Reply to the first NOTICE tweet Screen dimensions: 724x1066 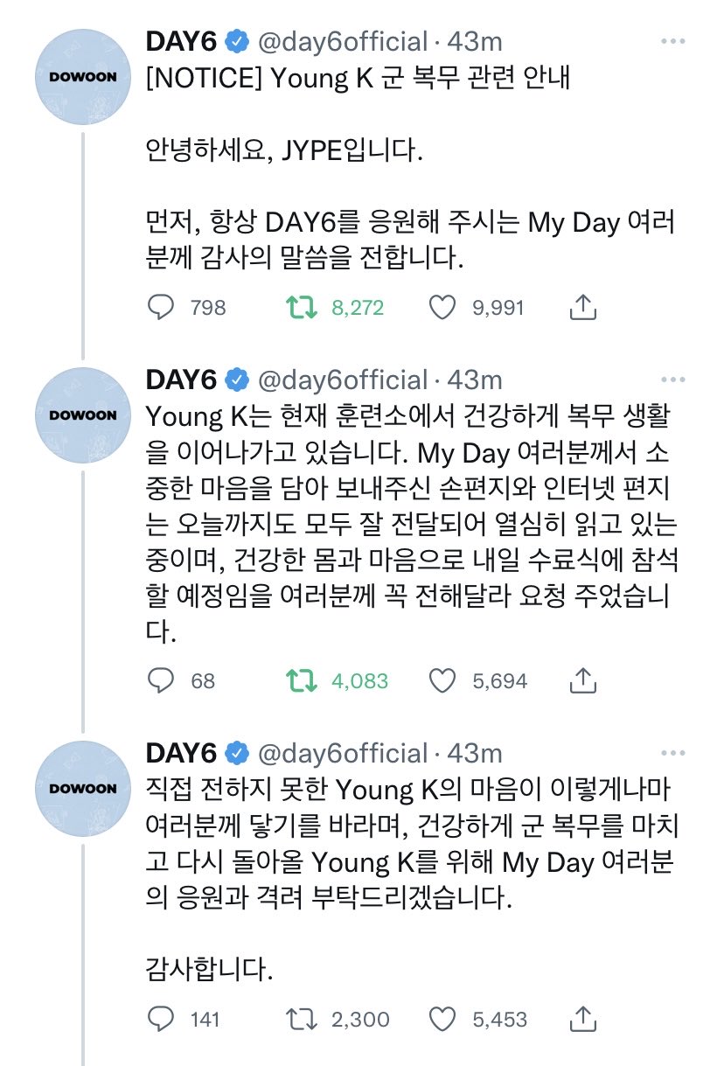[x=160, y=307]
